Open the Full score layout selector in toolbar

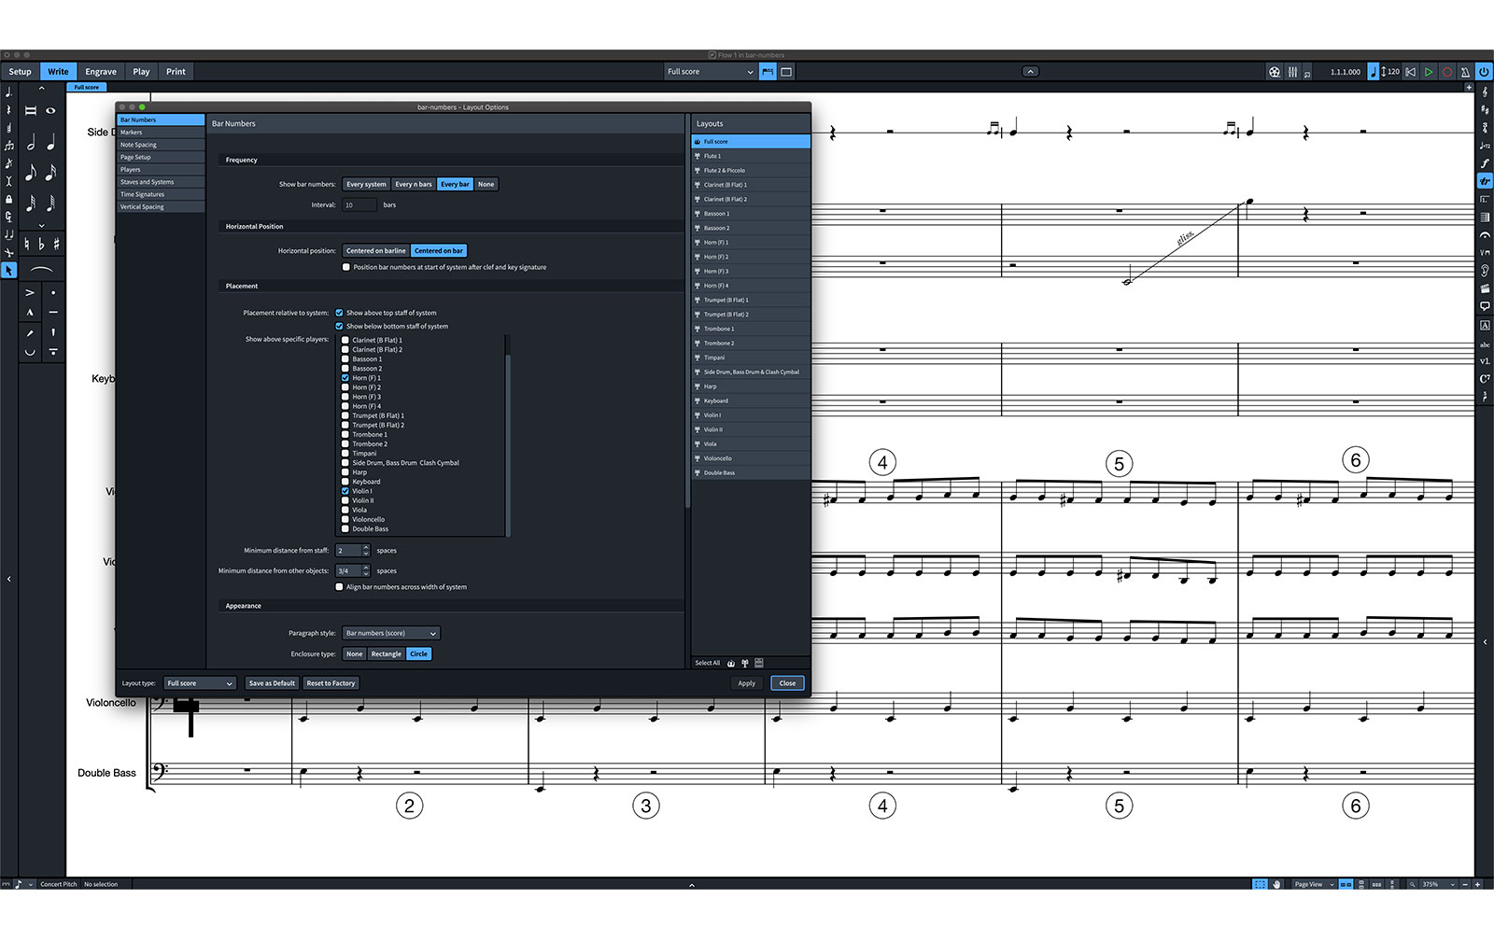(x=710, y=72)
